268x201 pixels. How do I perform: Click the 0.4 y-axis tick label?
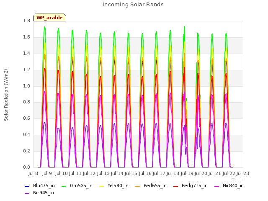coord(26,135)
